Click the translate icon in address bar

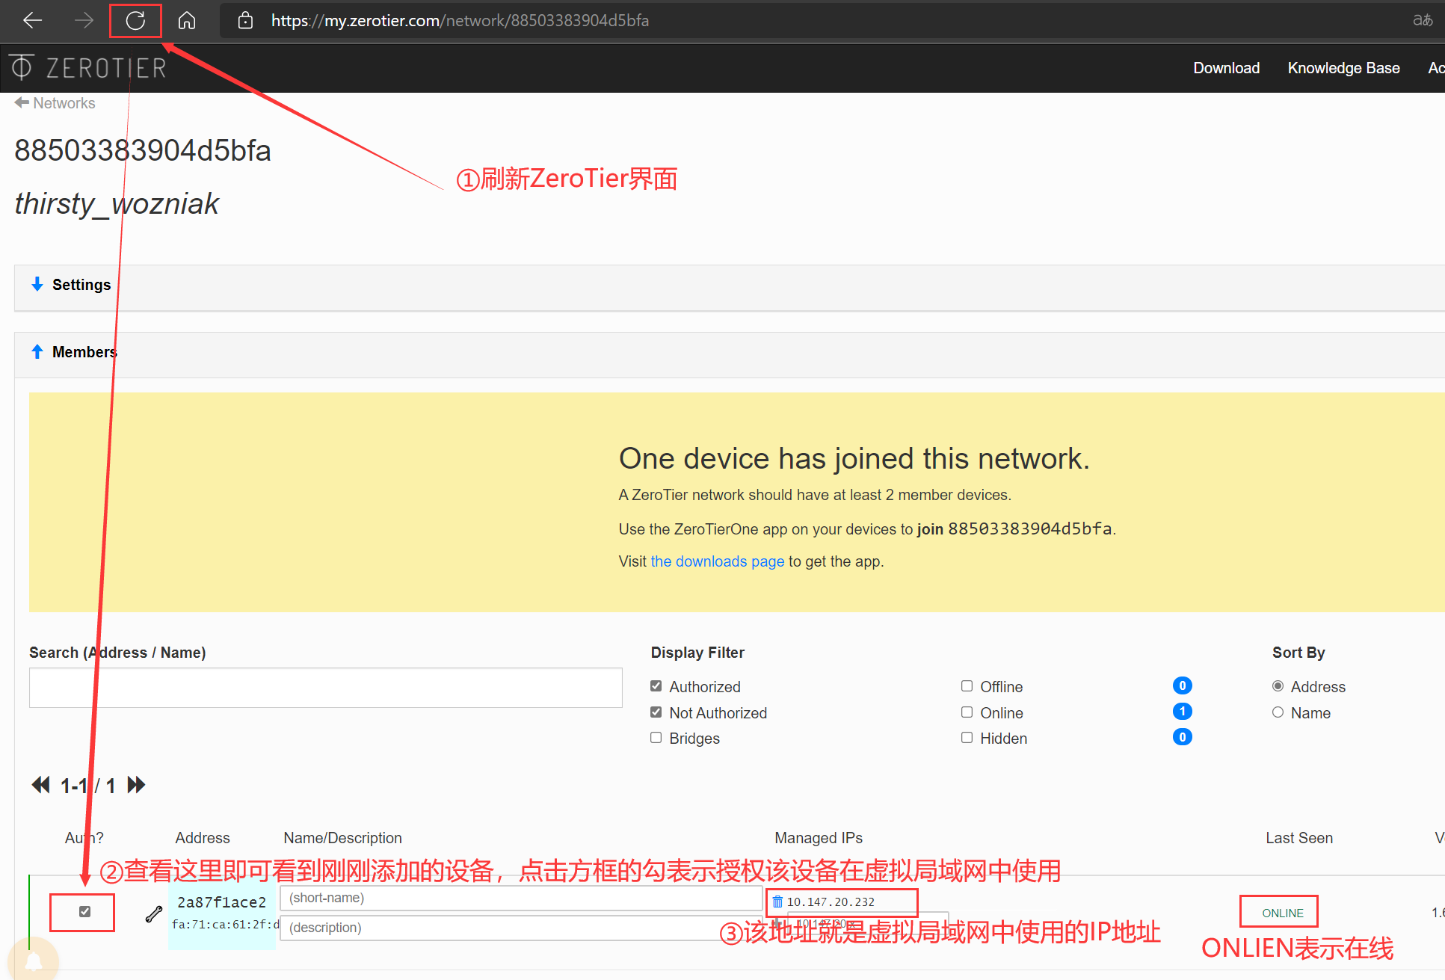click(1423, 20)
